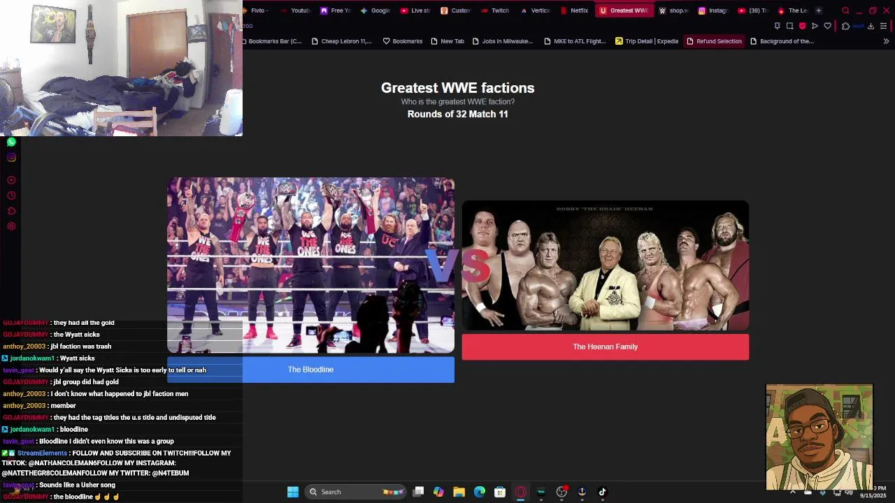This screenshot has width=895, height=503.
Task: Click chat message 'jbl faction was trash'
Action: 81,347
